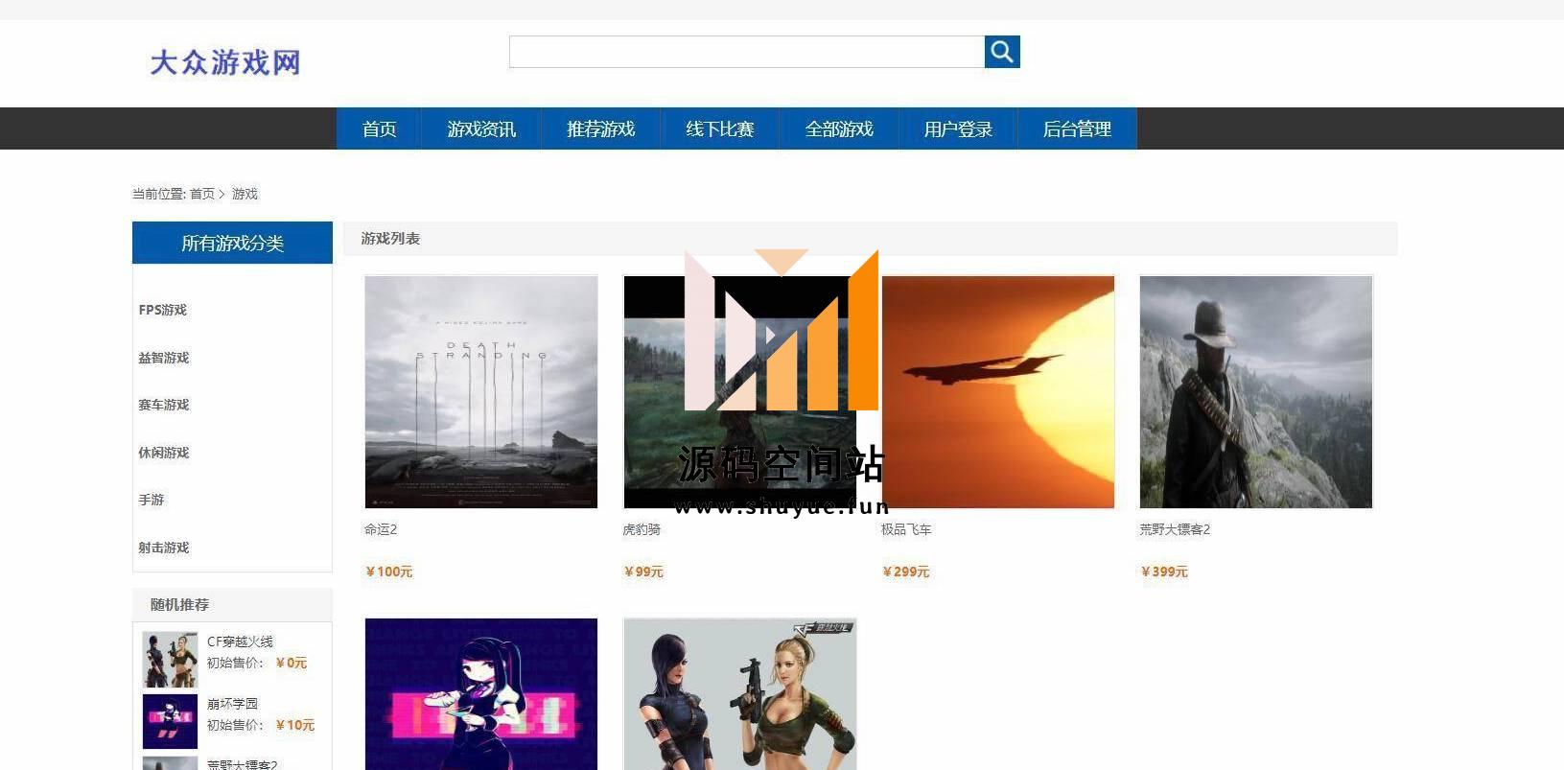Open CF穿越火线 small thumbnail in 随机推荐
The height and width of the screenshot is (770, 1564).
point(170,660)
